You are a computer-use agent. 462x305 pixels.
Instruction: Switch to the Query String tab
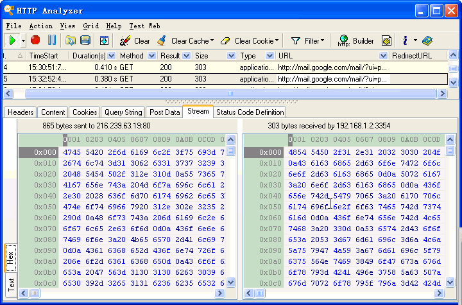click(123, 112)
